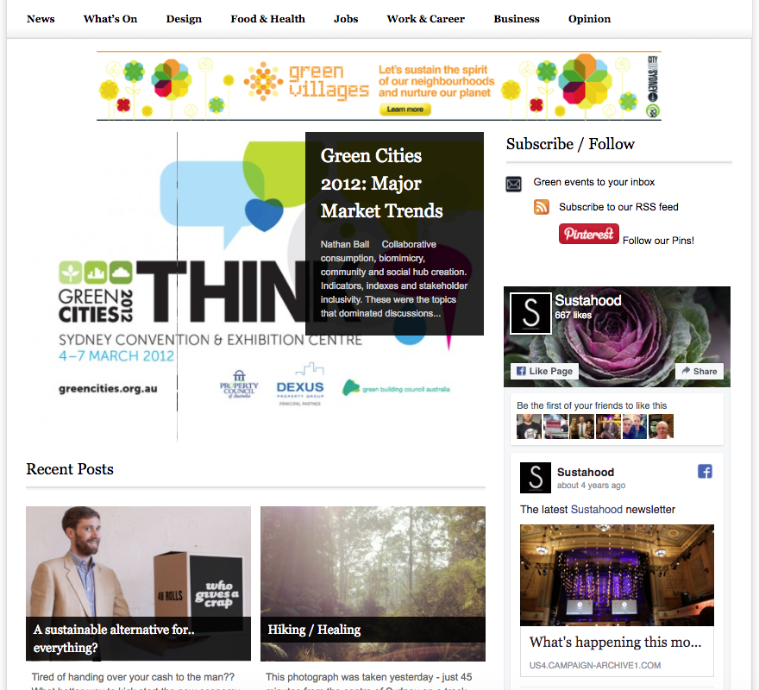The width and height of the screenshot is (759, 690).
Task: Click Learn more on Green Villages banner
Action: point(405,110)
